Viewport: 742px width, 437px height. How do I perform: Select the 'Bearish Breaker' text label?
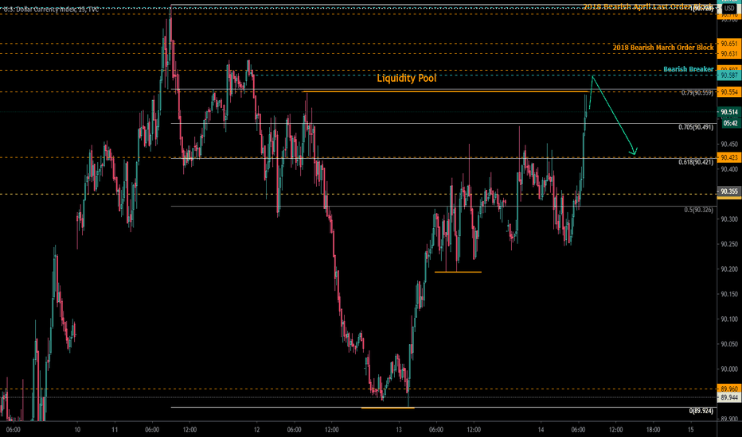coord(688,69)
